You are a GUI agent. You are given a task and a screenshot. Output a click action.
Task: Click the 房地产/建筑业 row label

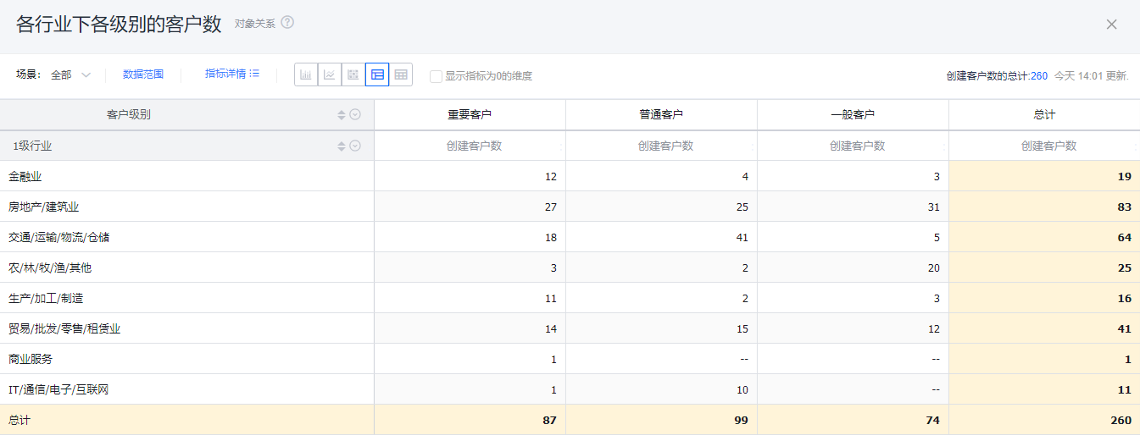click(x=44, y=207)
